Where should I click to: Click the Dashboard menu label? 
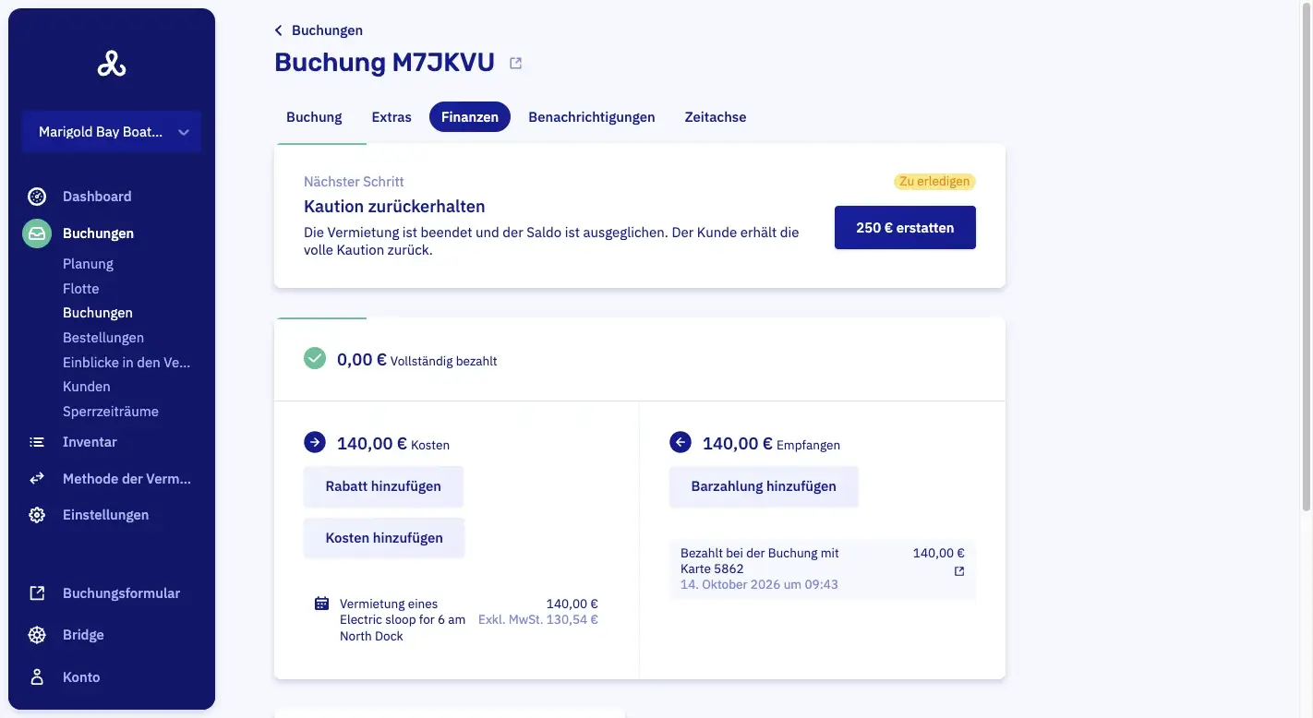[97, 197]
